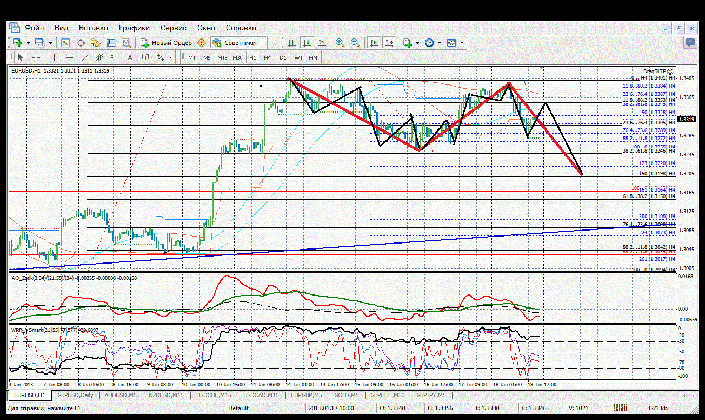Pick the text label tool
The height and width of the screenshot is (420, 705).
pyautogui.click(x=145, y=57)
